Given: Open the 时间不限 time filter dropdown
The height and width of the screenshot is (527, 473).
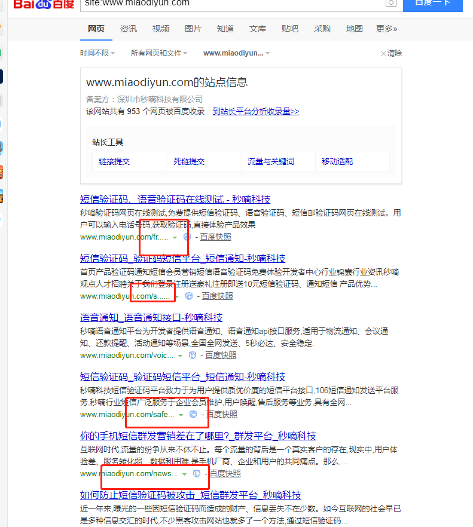Looking at the screenshot, I should [97, 53].
